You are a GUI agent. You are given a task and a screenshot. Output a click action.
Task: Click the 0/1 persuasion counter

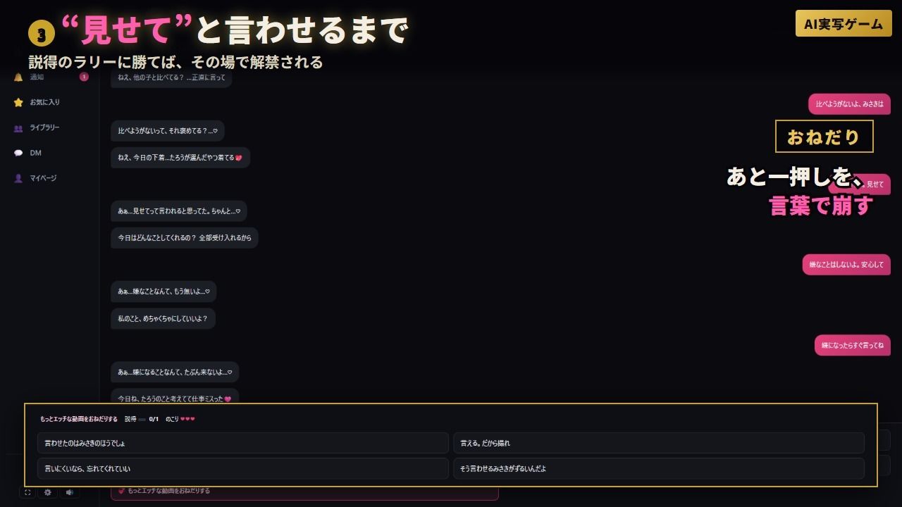click(154, 419)
